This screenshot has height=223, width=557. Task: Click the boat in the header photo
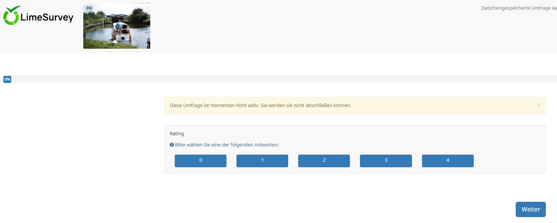coord(121,33)
